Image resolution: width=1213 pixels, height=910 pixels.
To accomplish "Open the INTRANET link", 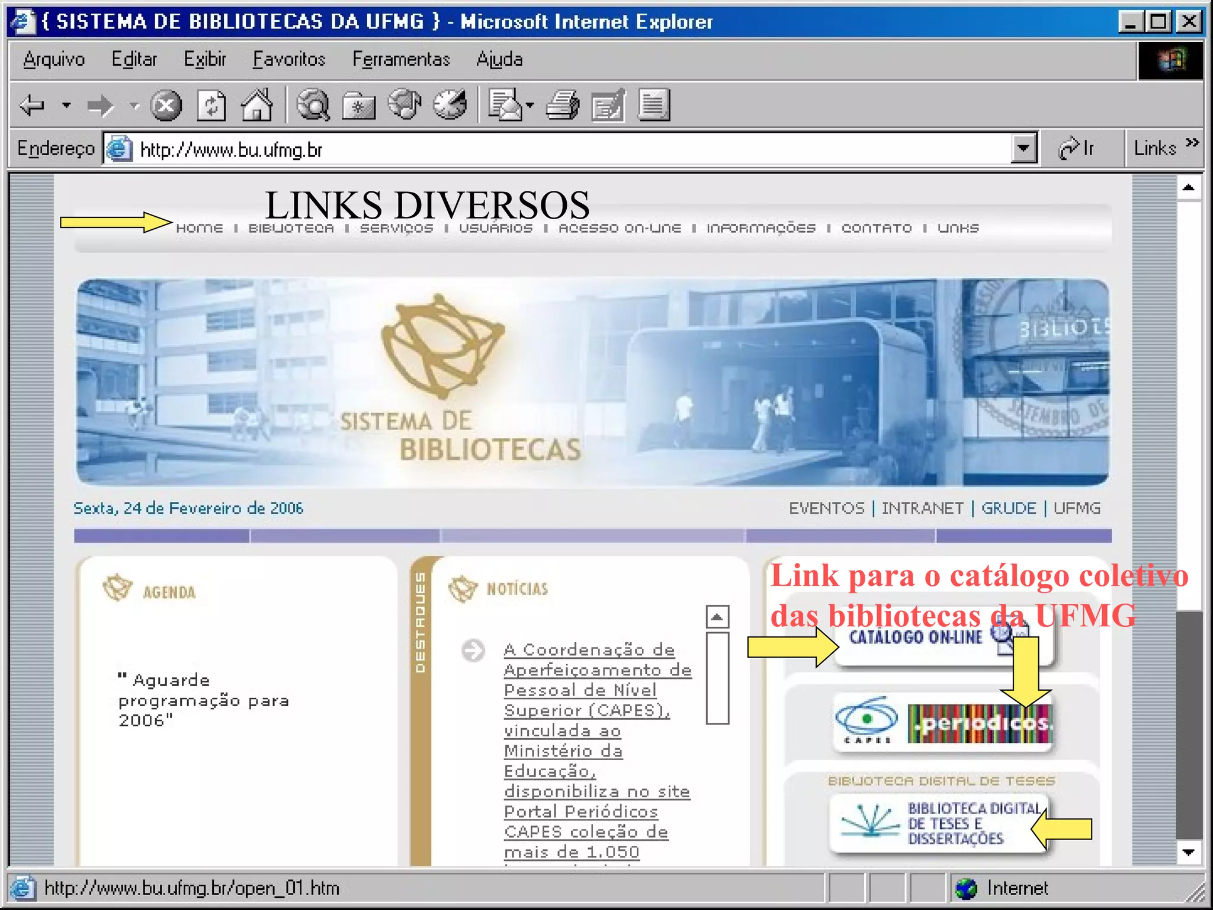I will (922, 508).
